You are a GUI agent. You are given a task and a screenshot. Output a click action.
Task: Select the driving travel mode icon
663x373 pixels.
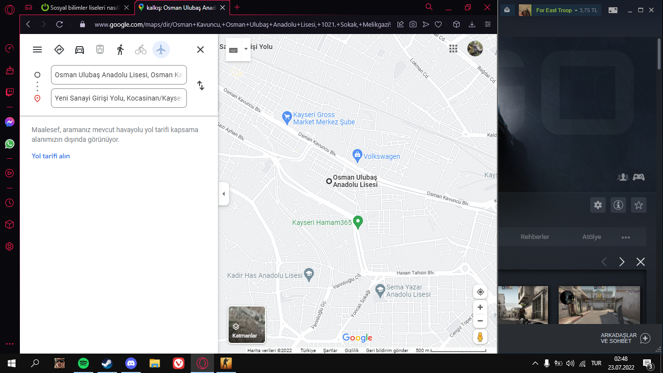coord(80,50)
